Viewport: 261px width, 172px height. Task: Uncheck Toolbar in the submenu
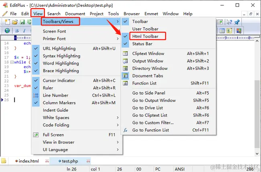169,21
